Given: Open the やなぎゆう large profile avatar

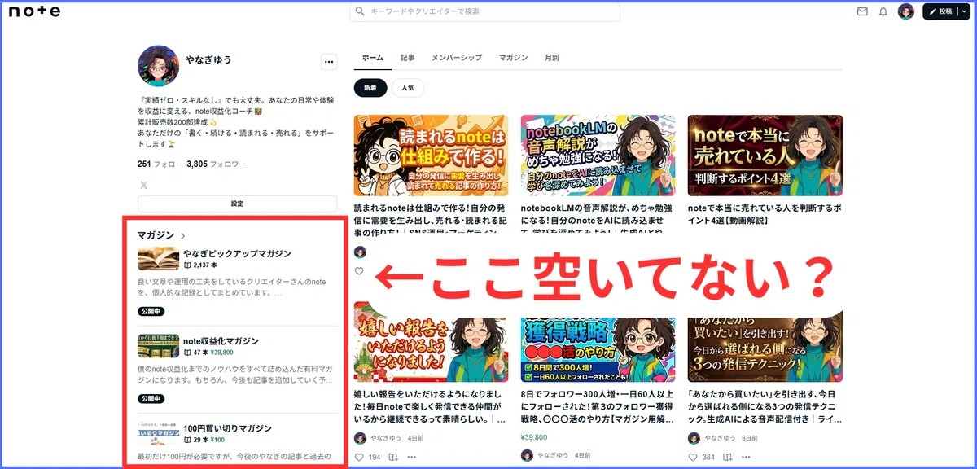Looking at the screenshot, I should pyautogui.click(x=159, y=66).
